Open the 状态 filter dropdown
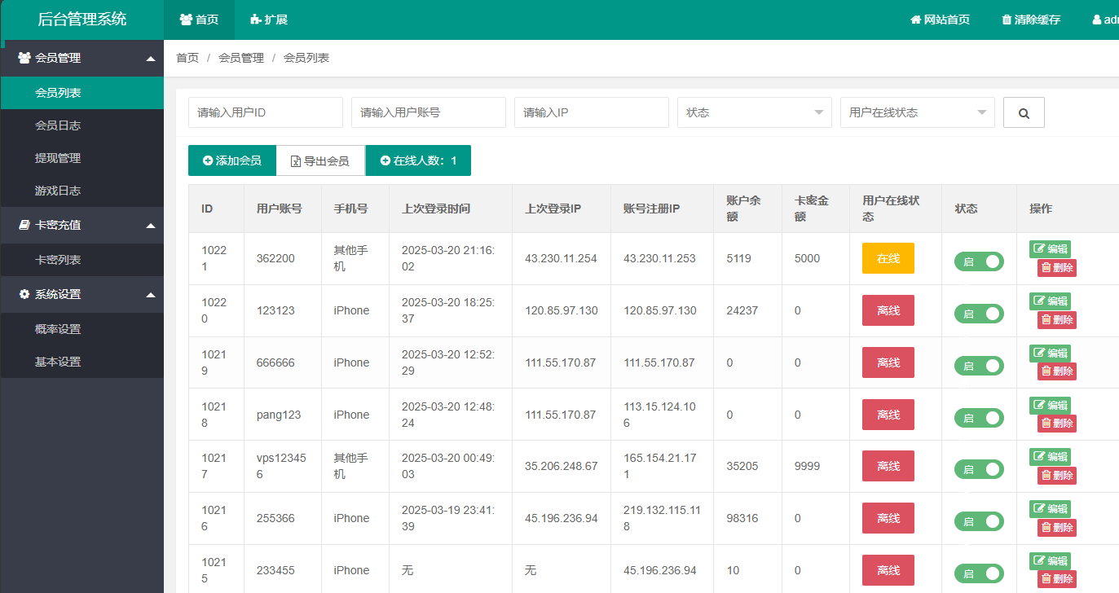This screenshot has height=593, width=1119. 754,112
